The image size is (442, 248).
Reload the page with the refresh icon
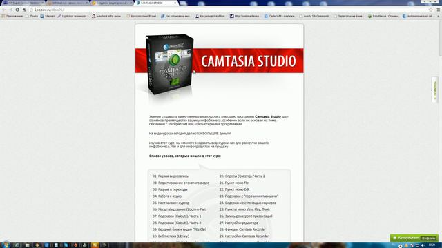[x=17, y=10]
